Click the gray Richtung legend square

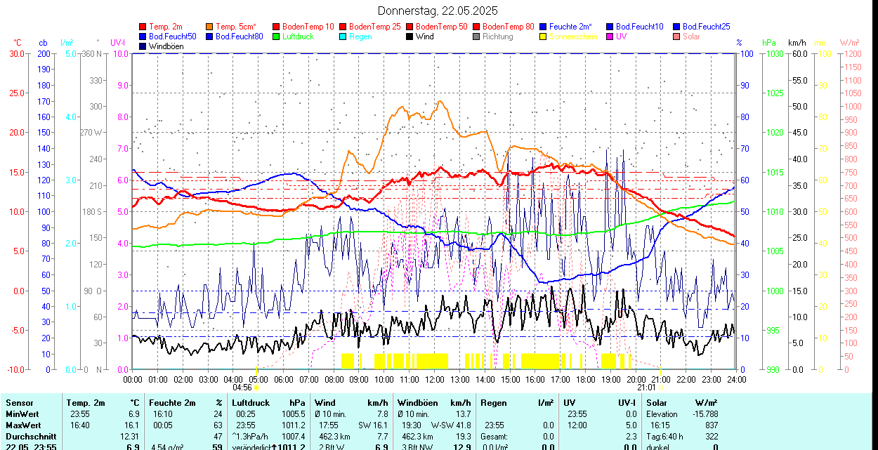coord(476,37)
